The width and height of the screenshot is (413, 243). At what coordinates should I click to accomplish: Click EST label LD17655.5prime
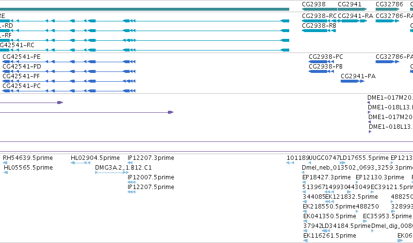pyautogui.click(x=364, y=158)
